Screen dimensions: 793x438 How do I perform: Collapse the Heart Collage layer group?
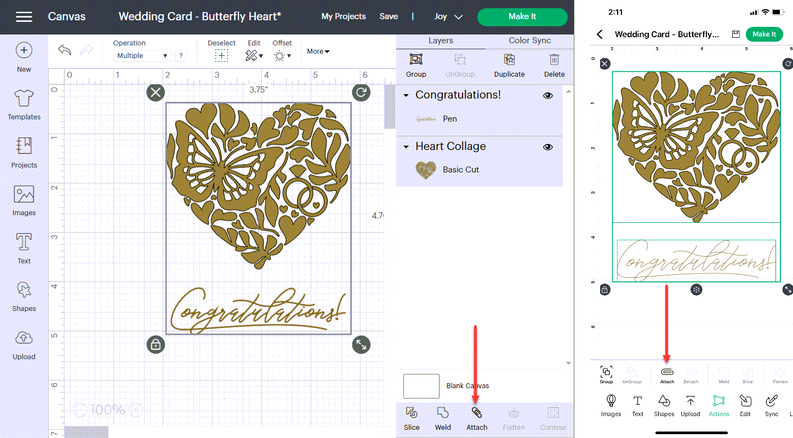coord(406,147)
